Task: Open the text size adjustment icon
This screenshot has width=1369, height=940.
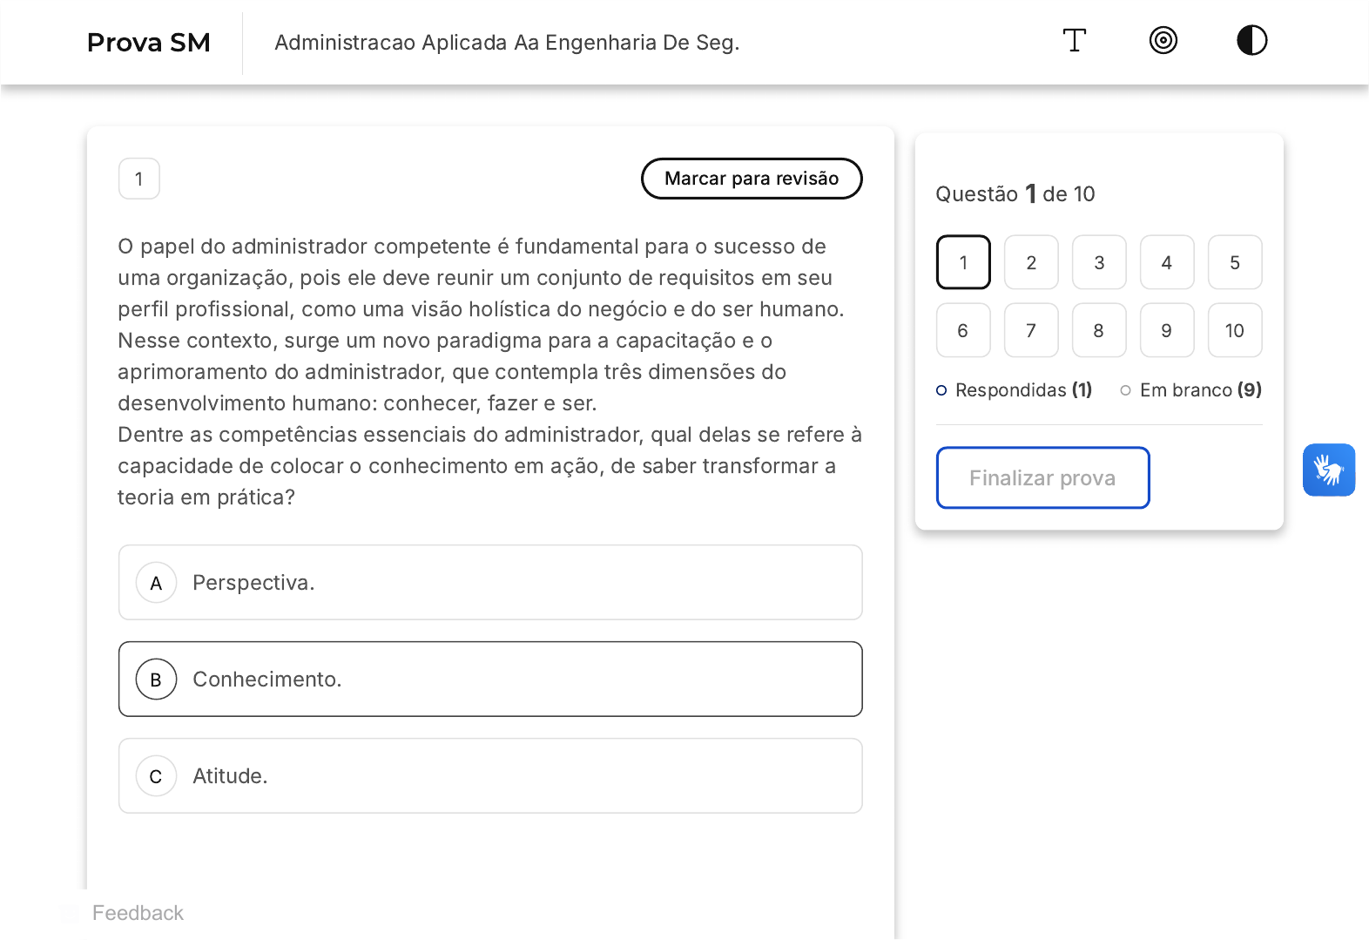Action: pos(1075,40)
